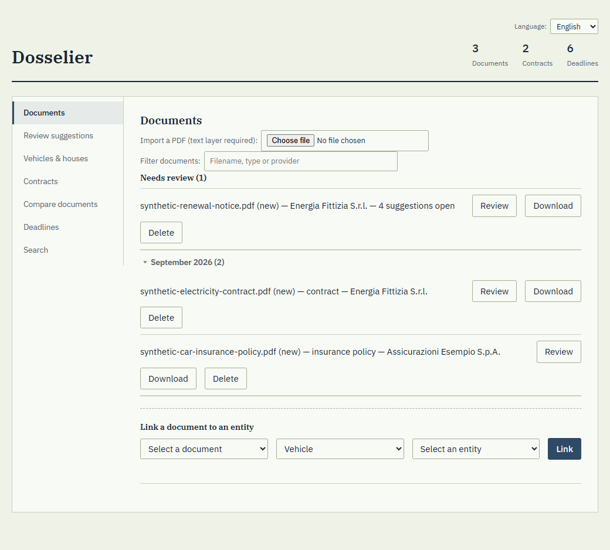Download synthetic-renewal-notice.pdf

click(x=553, y=206)
